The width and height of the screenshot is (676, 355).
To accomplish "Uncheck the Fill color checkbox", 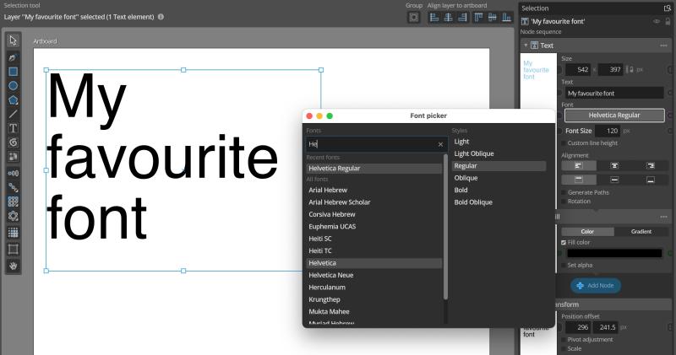I will pyautogui.click(x=564, y=242).
